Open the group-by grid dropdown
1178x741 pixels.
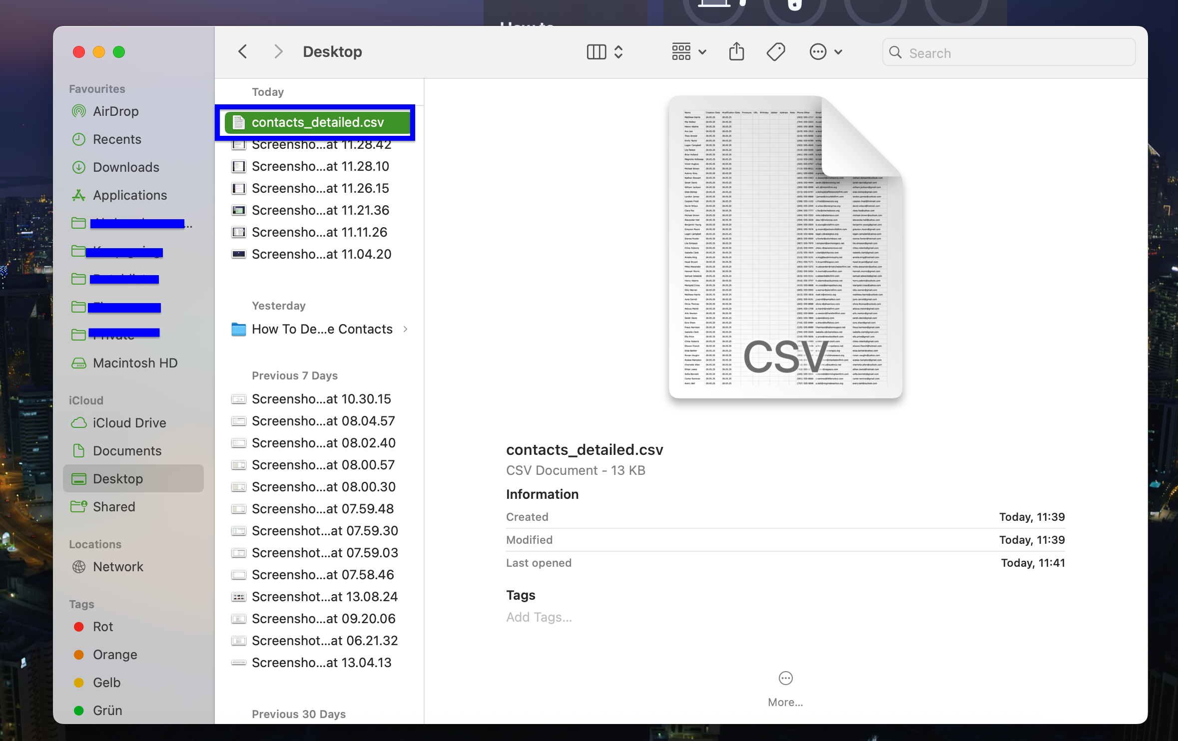tap(689, 52)
